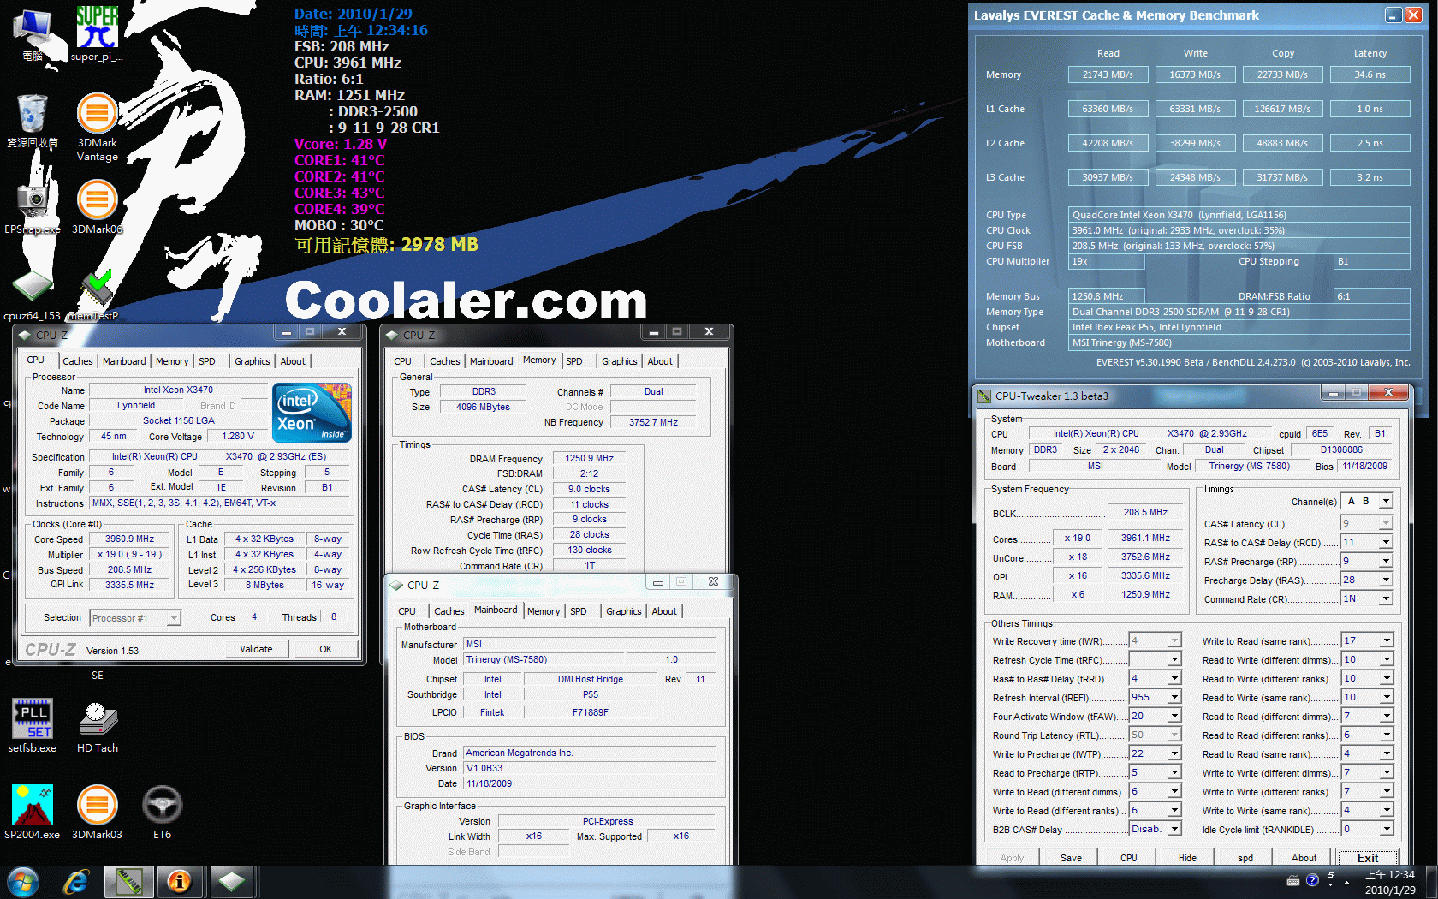Click the OK button in CPU-Z

[x=326, y=649]
